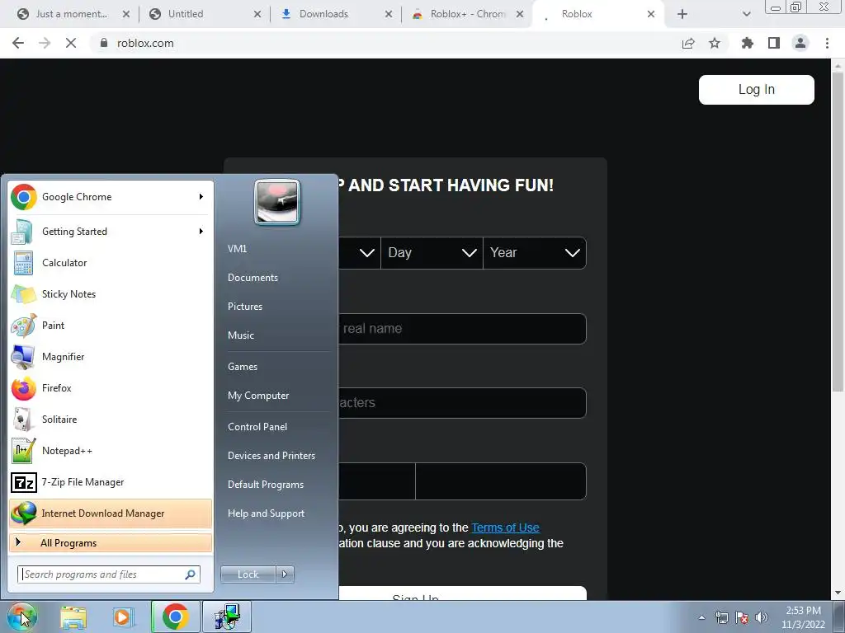Launch Internet Download Manager

pyautogui.click(x=111, y=513)
